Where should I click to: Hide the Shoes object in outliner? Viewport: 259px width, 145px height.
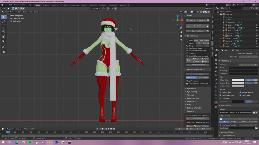point(256,46)
